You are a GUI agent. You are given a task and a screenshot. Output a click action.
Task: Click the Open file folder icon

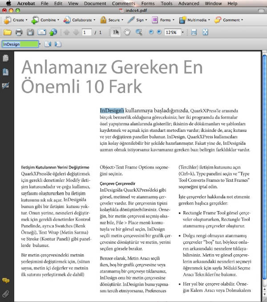click(x=8, y=32)
